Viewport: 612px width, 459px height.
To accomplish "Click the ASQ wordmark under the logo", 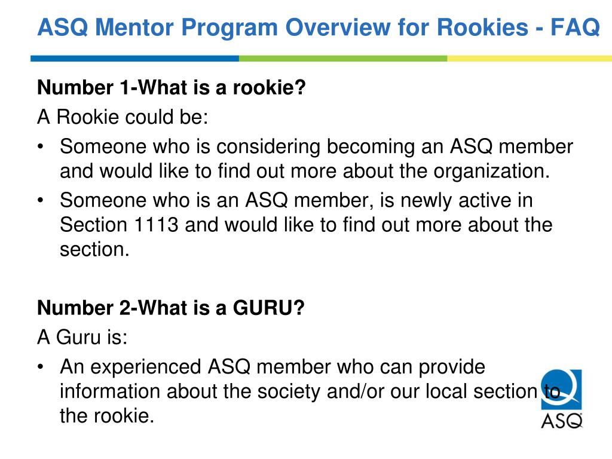I will (562, 421).
